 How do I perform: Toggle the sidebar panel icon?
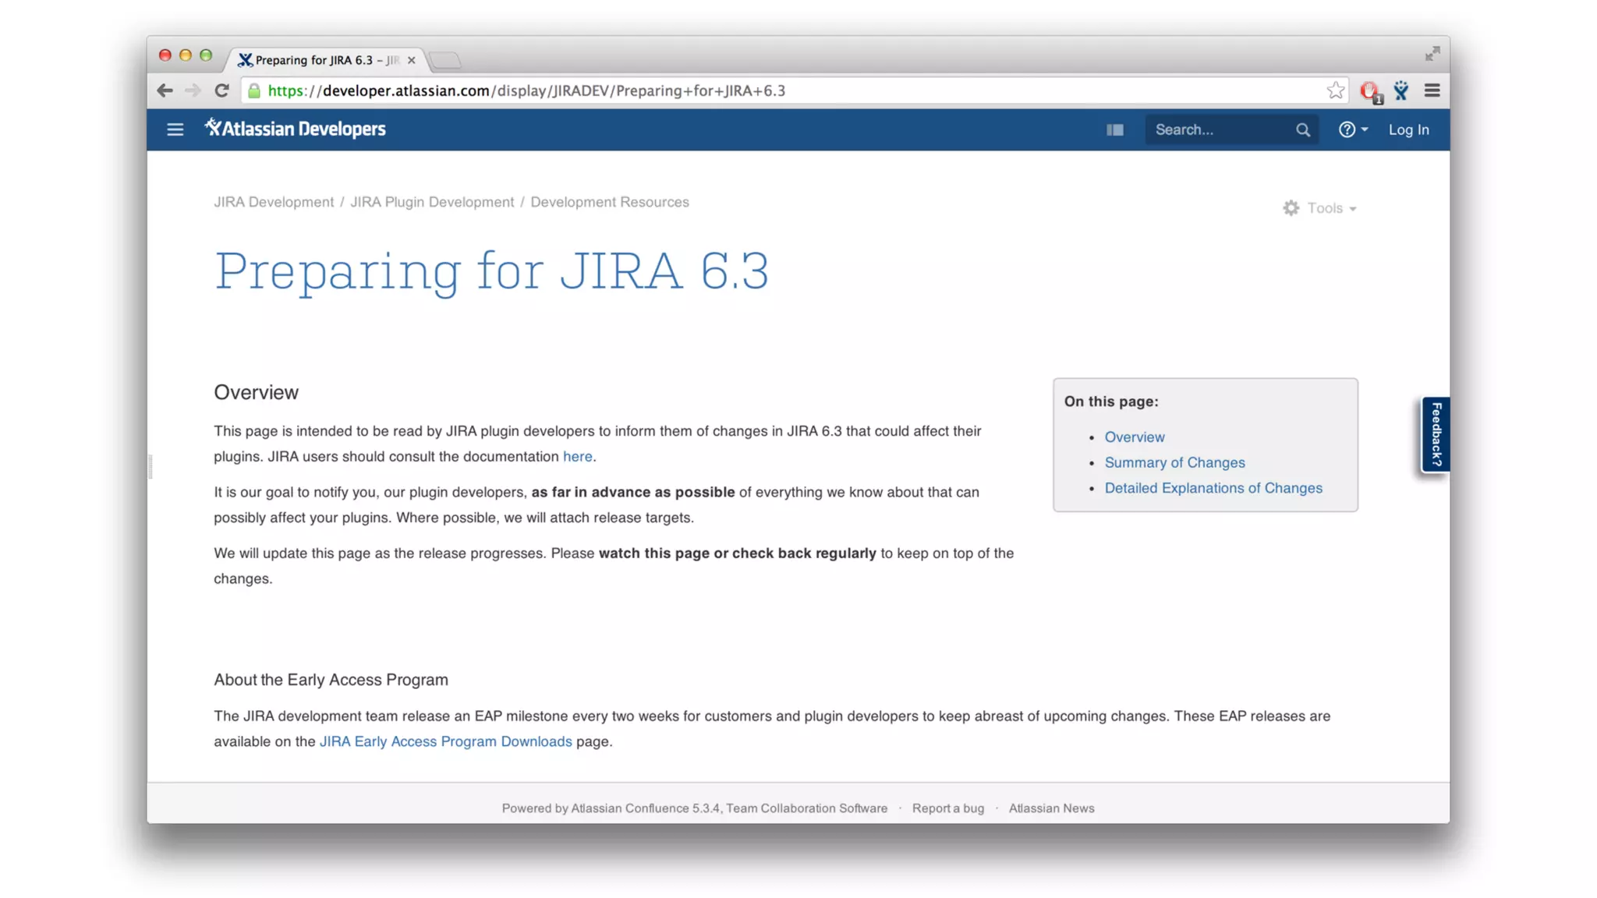click(1114, 129)
